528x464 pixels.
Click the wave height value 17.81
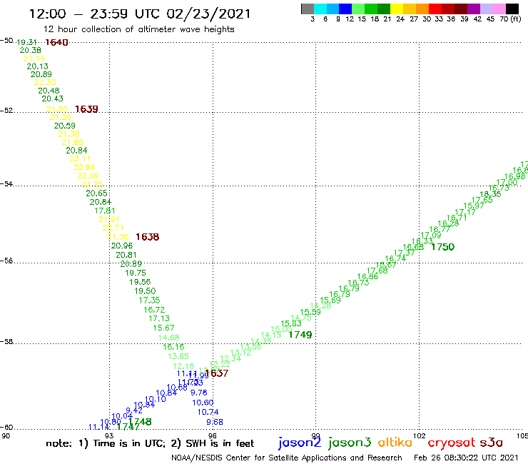click(105, 211)
